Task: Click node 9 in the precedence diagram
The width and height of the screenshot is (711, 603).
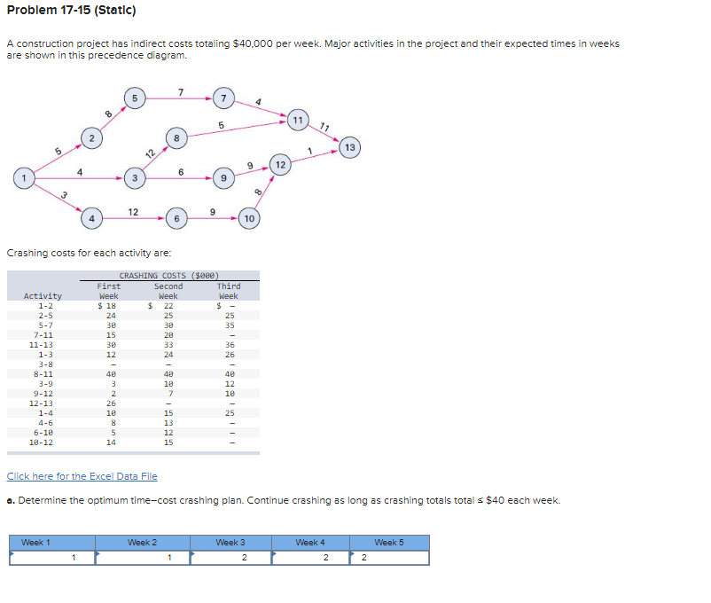Action: coord(223,178)
